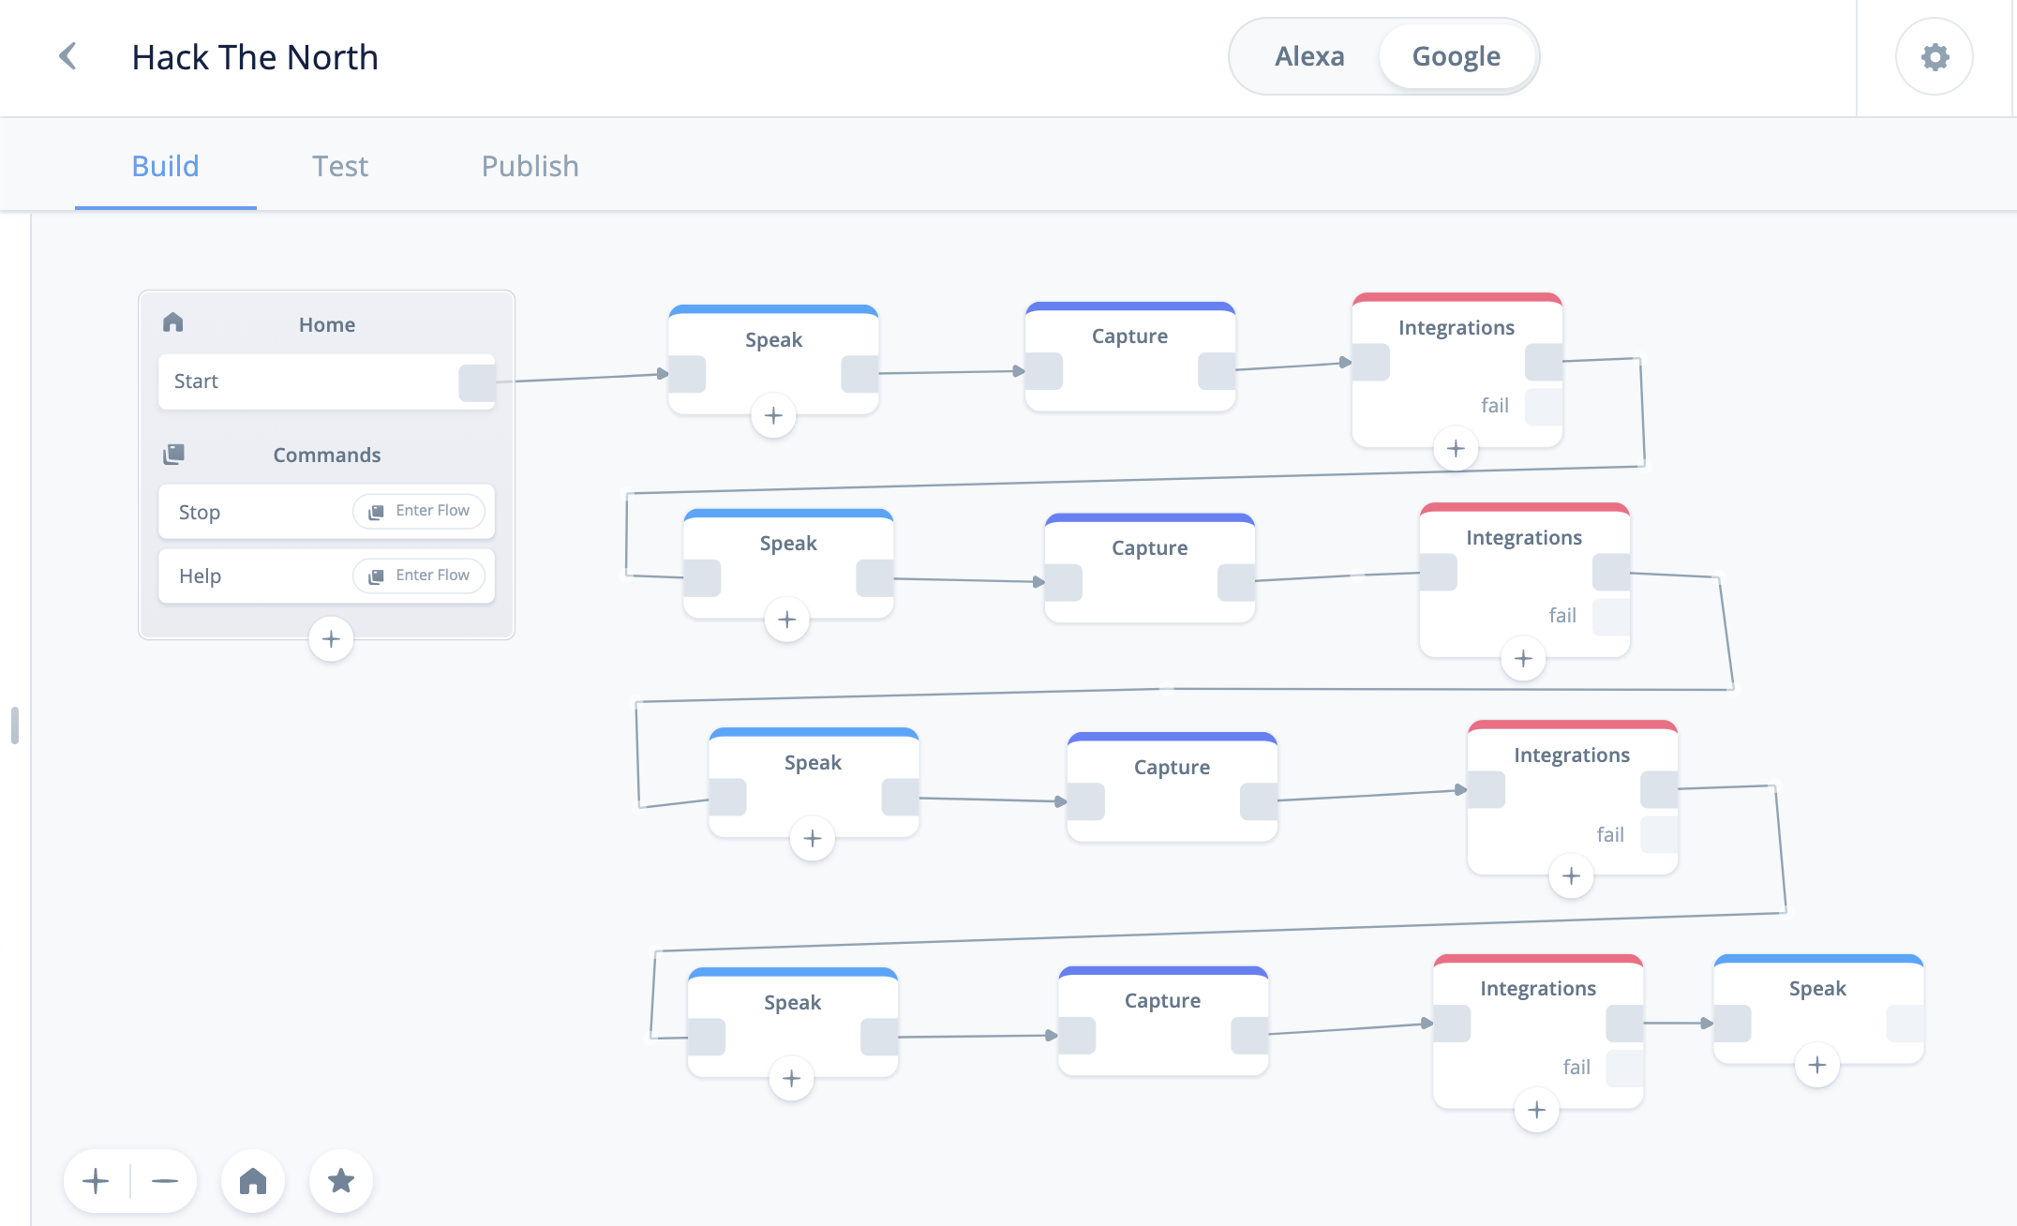Screen dimensions: 2017x1226
Task: Open the Publish tab
Action: pos(530,166)
